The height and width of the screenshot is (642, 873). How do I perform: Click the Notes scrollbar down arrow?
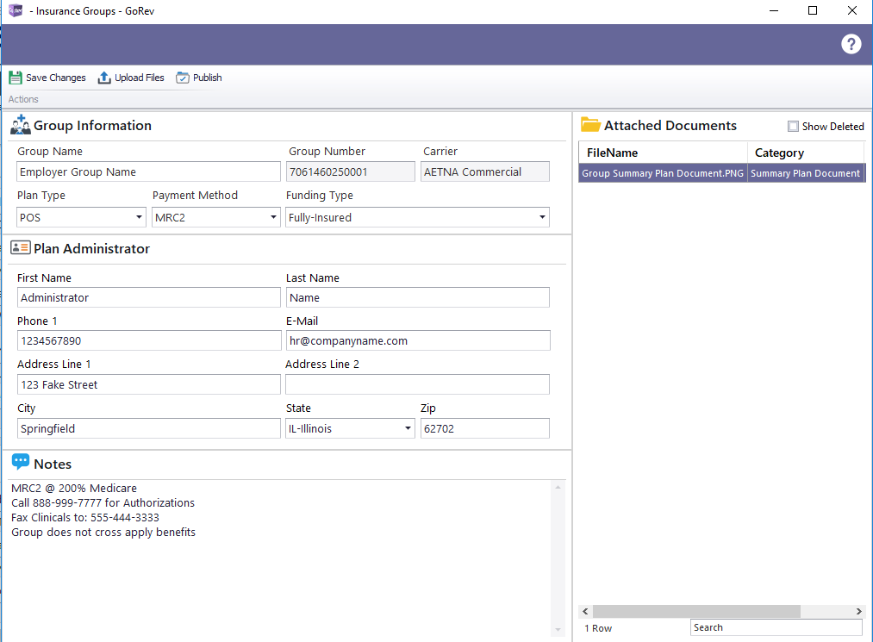558,630
